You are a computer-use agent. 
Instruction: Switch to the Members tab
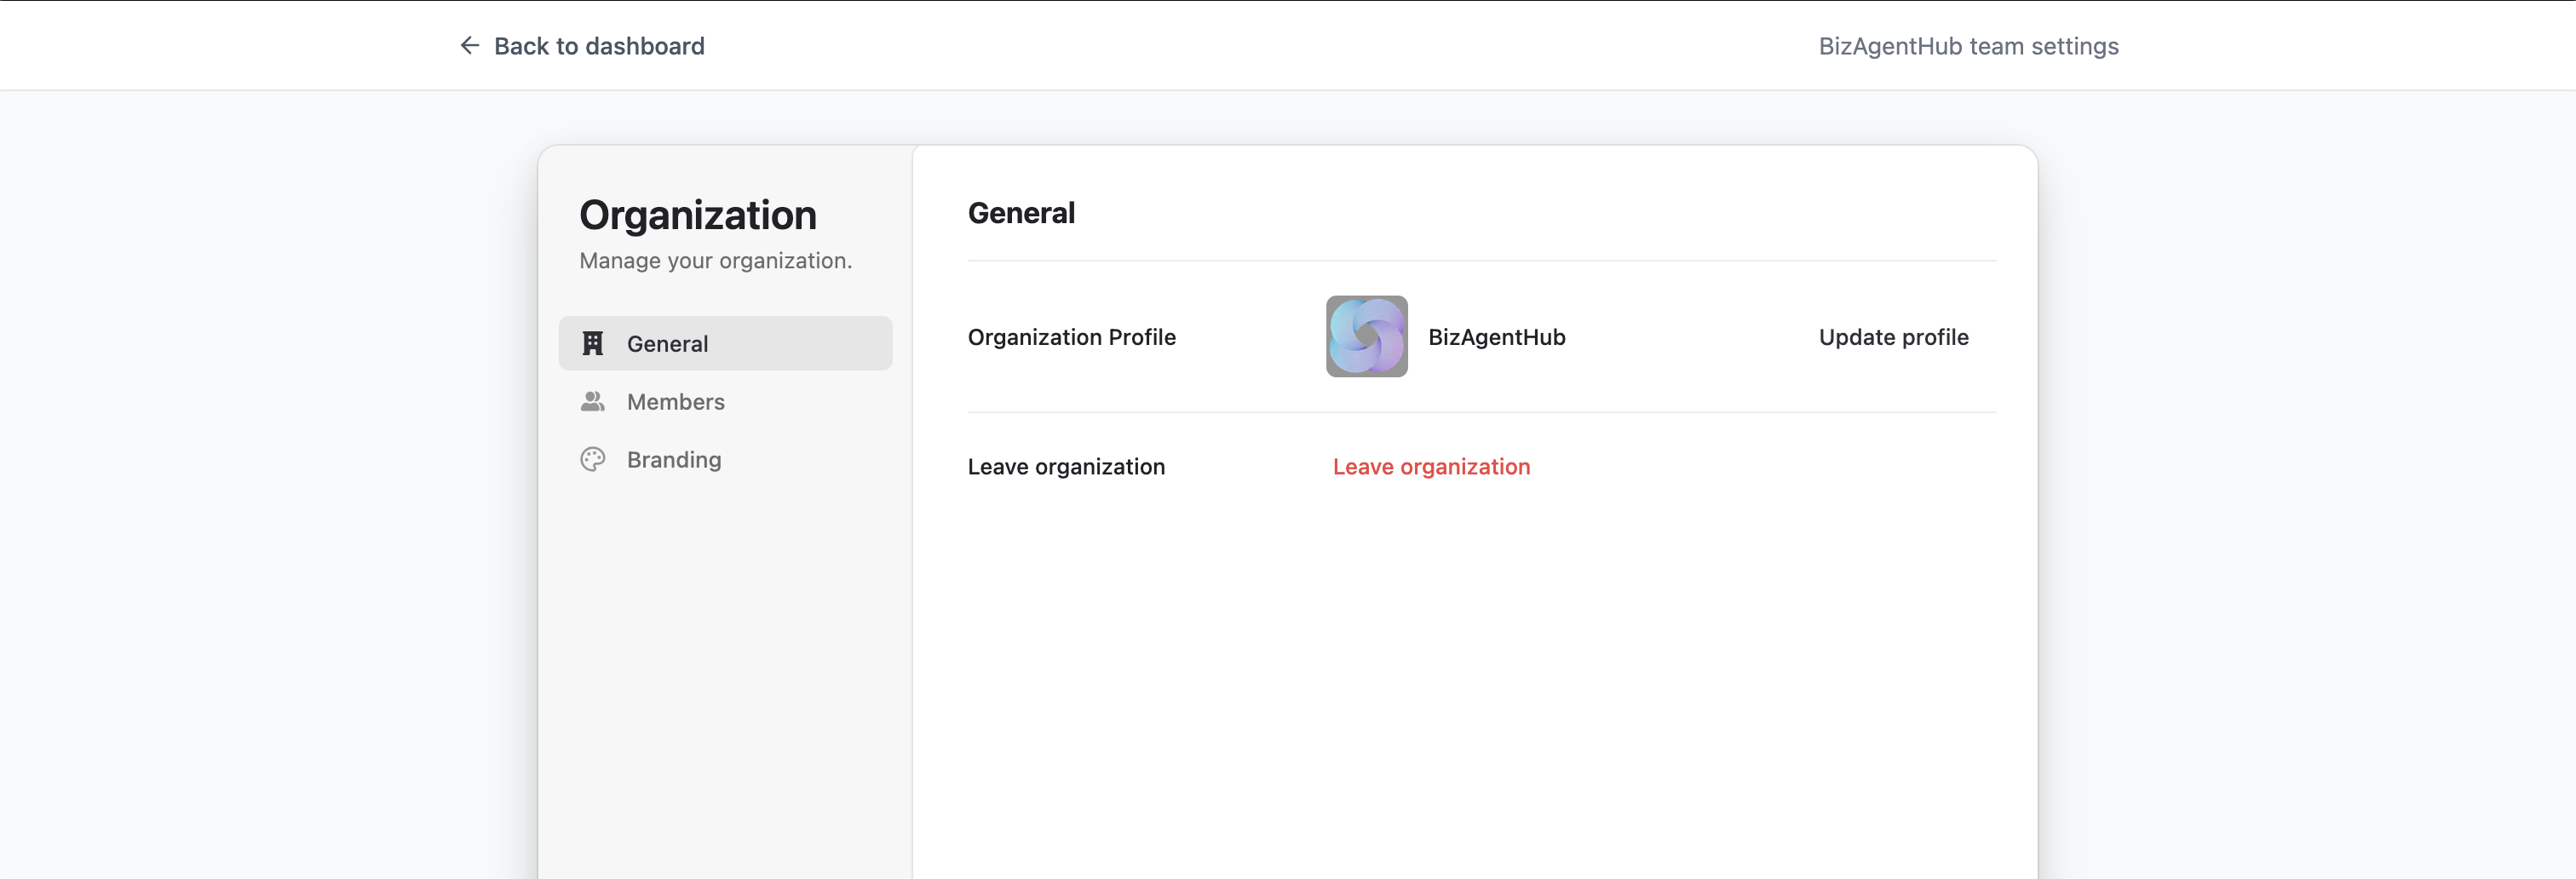click(x=725, y=401)
